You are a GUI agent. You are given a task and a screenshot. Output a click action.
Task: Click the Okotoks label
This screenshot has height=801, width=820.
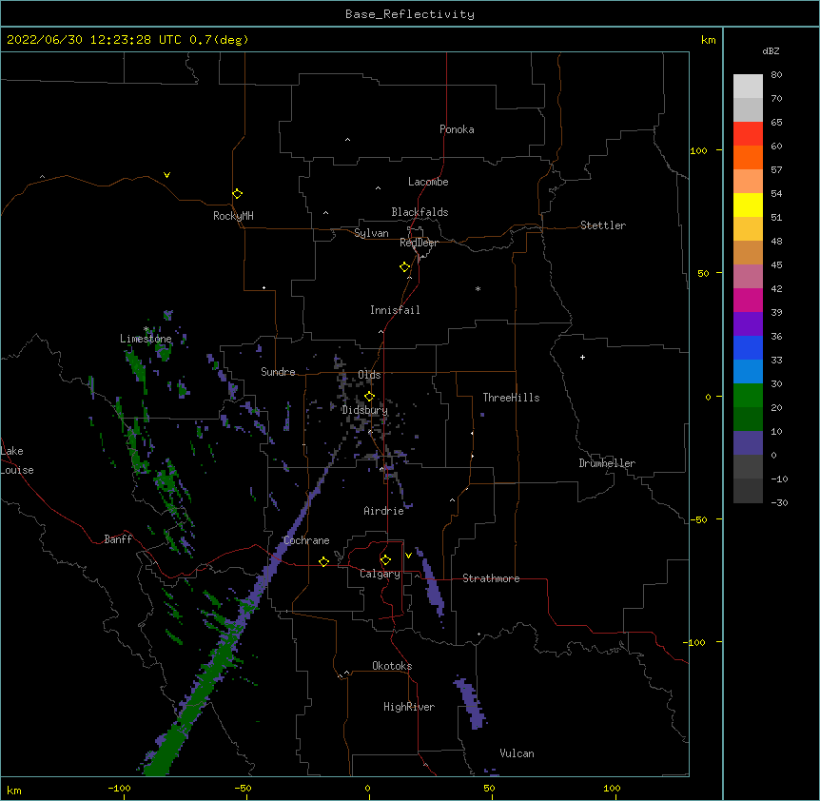pos(392,666)
